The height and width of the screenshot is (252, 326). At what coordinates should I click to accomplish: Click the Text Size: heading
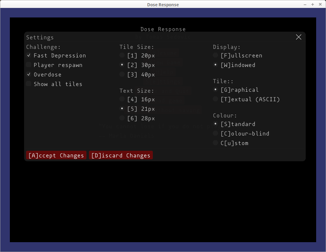[137, 91]
